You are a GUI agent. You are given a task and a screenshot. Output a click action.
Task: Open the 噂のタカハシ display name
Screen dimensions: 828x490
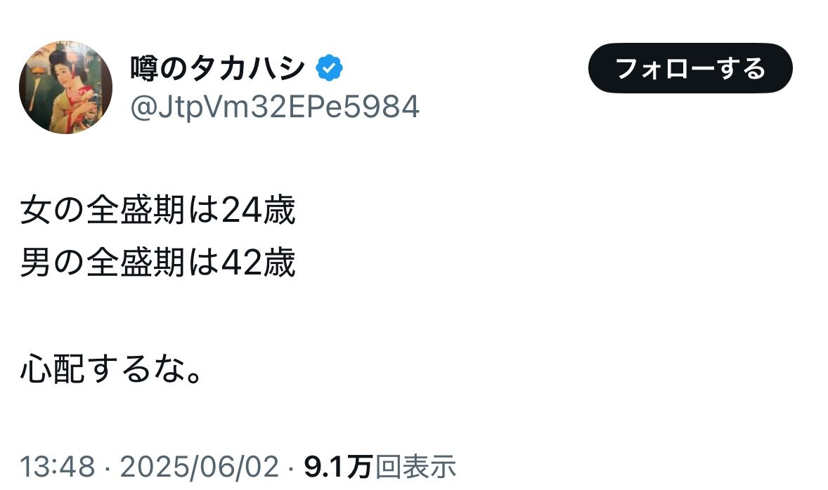[x=218, y=68]
